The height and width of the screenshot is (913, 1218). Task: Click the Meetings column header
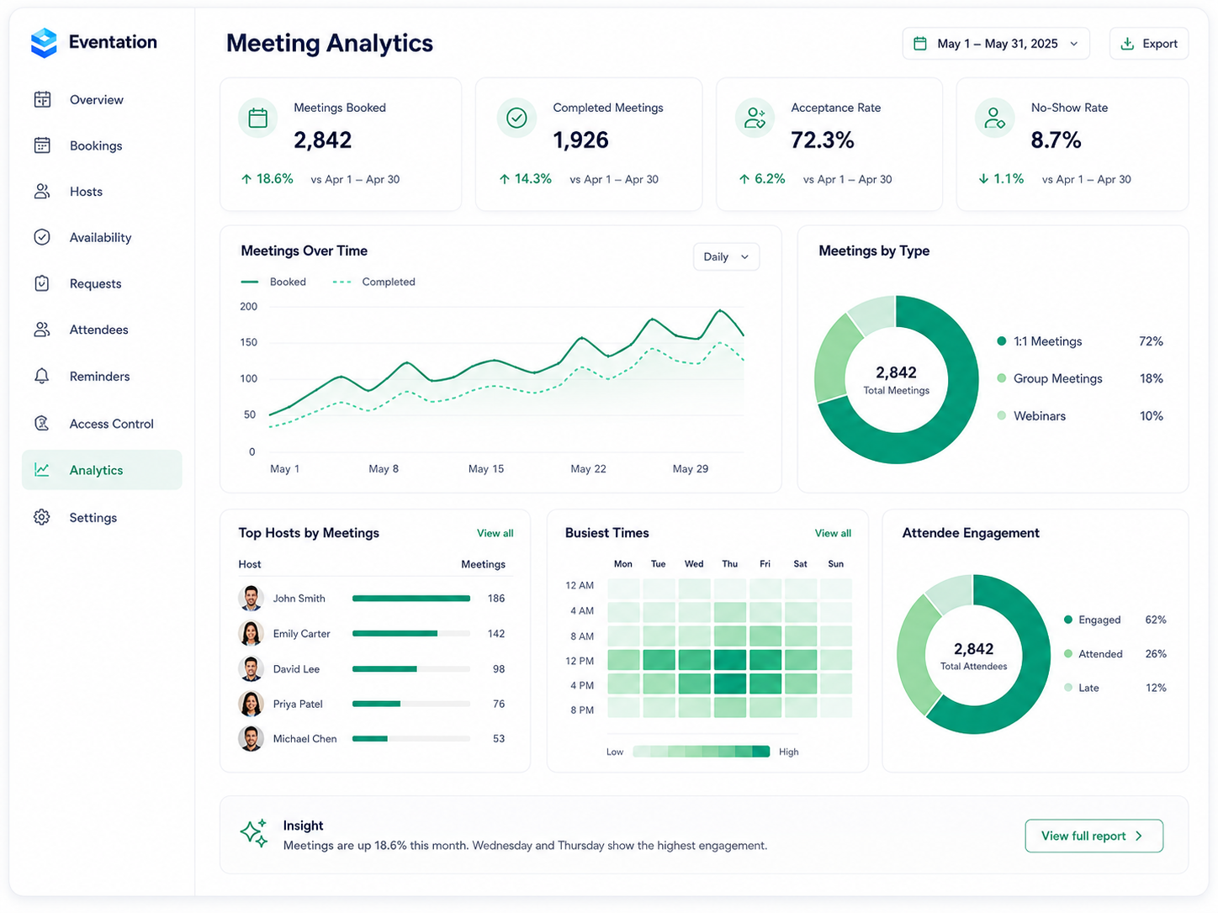[483, 564]
